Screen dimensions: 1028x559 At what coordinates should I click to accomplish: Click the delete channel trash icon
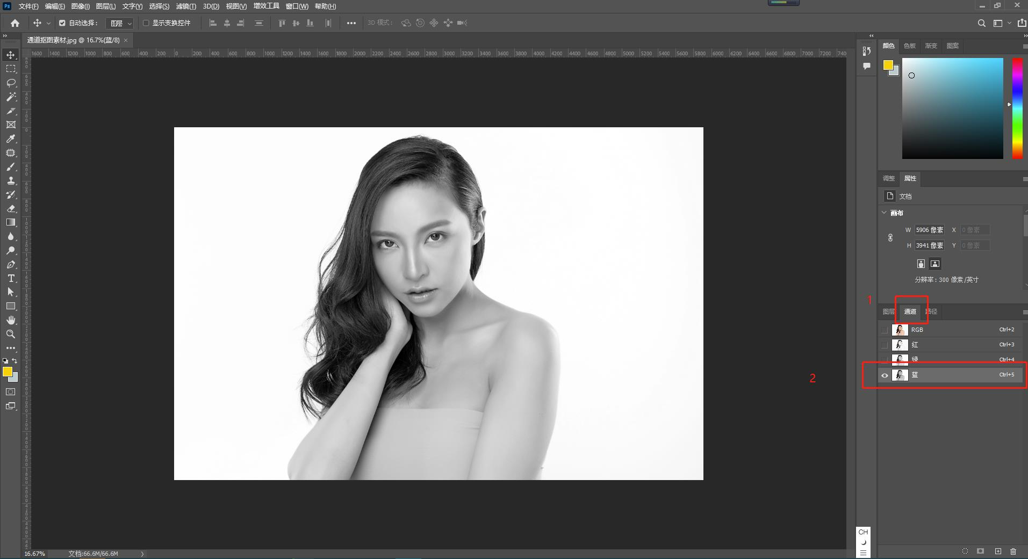click(1013, 551)
